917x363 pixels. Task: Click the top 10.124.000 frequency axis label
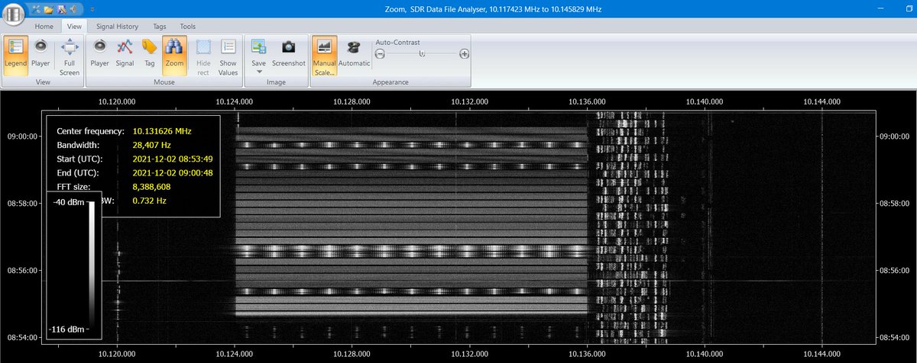coord(234,101)
